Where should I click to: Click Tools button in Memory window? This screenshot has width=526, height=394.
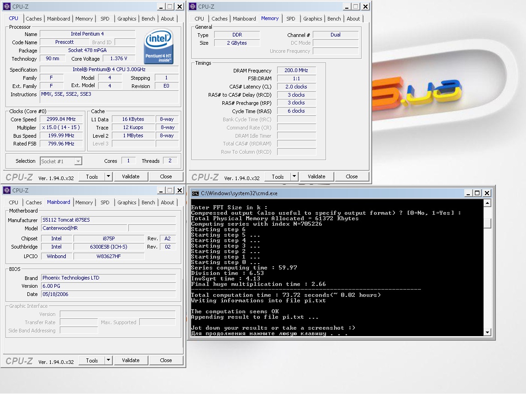278,176
